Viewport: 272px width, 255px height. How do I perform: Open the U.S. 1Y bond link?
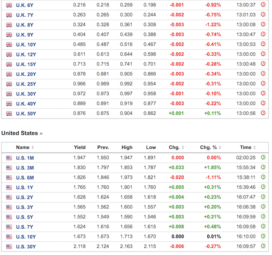pos(24,187)
